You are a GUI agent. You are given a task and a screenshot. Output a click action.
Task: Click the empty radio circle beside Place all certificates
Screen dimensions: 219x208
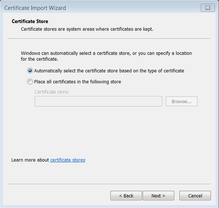tap(30, 82)
